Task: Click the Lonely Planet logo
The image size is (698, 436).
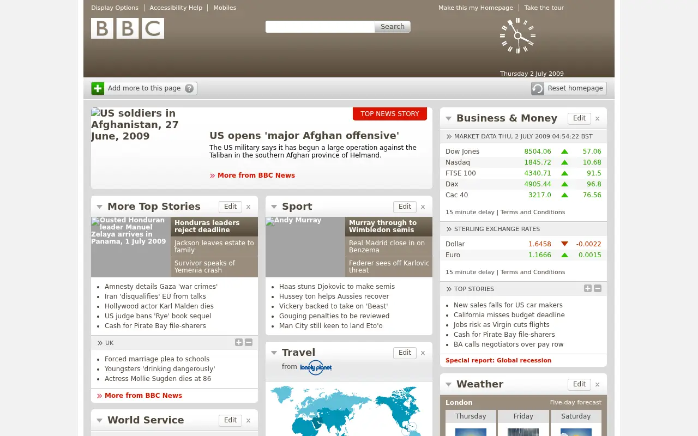Action: click(316, 367)
